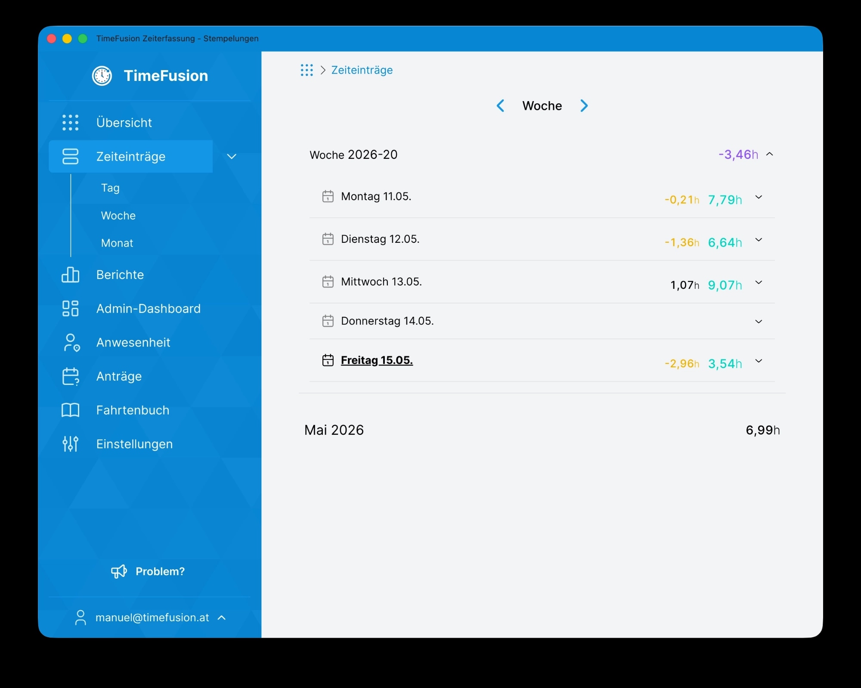Open the Admin-Dashboard page
Screen dimensions: 861x688
pos(149,309)
